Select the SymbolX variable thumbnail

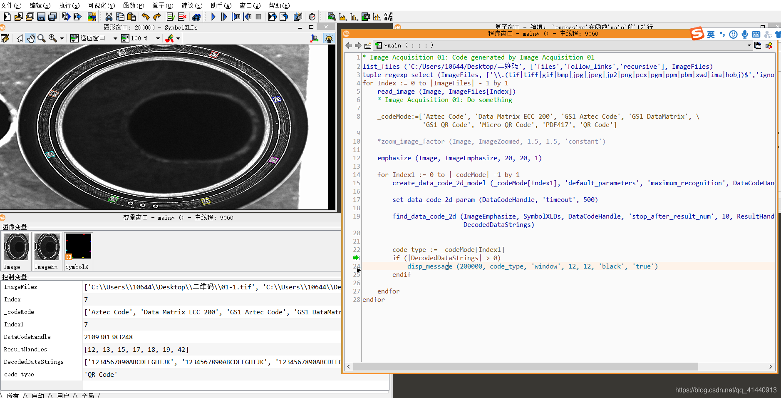[78, 251]
